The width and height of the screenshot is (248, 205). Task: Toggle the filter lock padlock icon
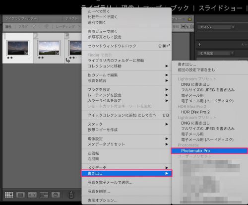tap(189, 18)
